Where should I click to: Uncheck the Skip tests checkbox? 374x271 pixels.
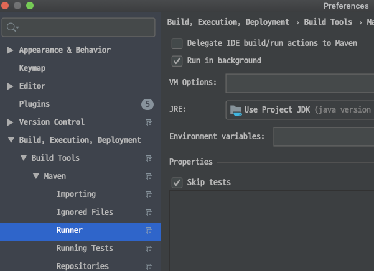click(177, 183)
